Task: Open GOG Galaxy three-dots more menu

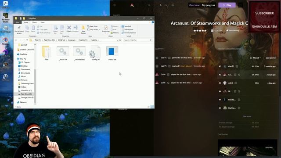Action: click(x=240, y=5)
